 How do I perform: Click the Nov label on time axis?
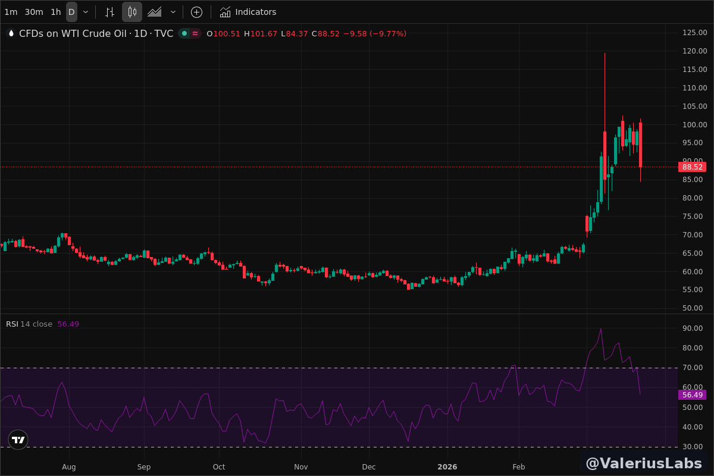(x=301, y=467)
